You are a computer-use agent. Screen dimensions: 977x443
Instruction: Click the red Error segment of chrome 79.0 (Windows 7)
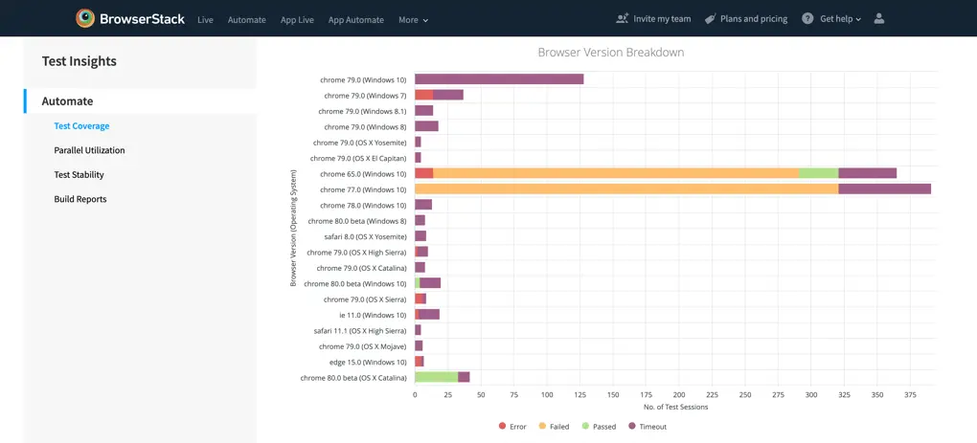(x=423, y=95)
